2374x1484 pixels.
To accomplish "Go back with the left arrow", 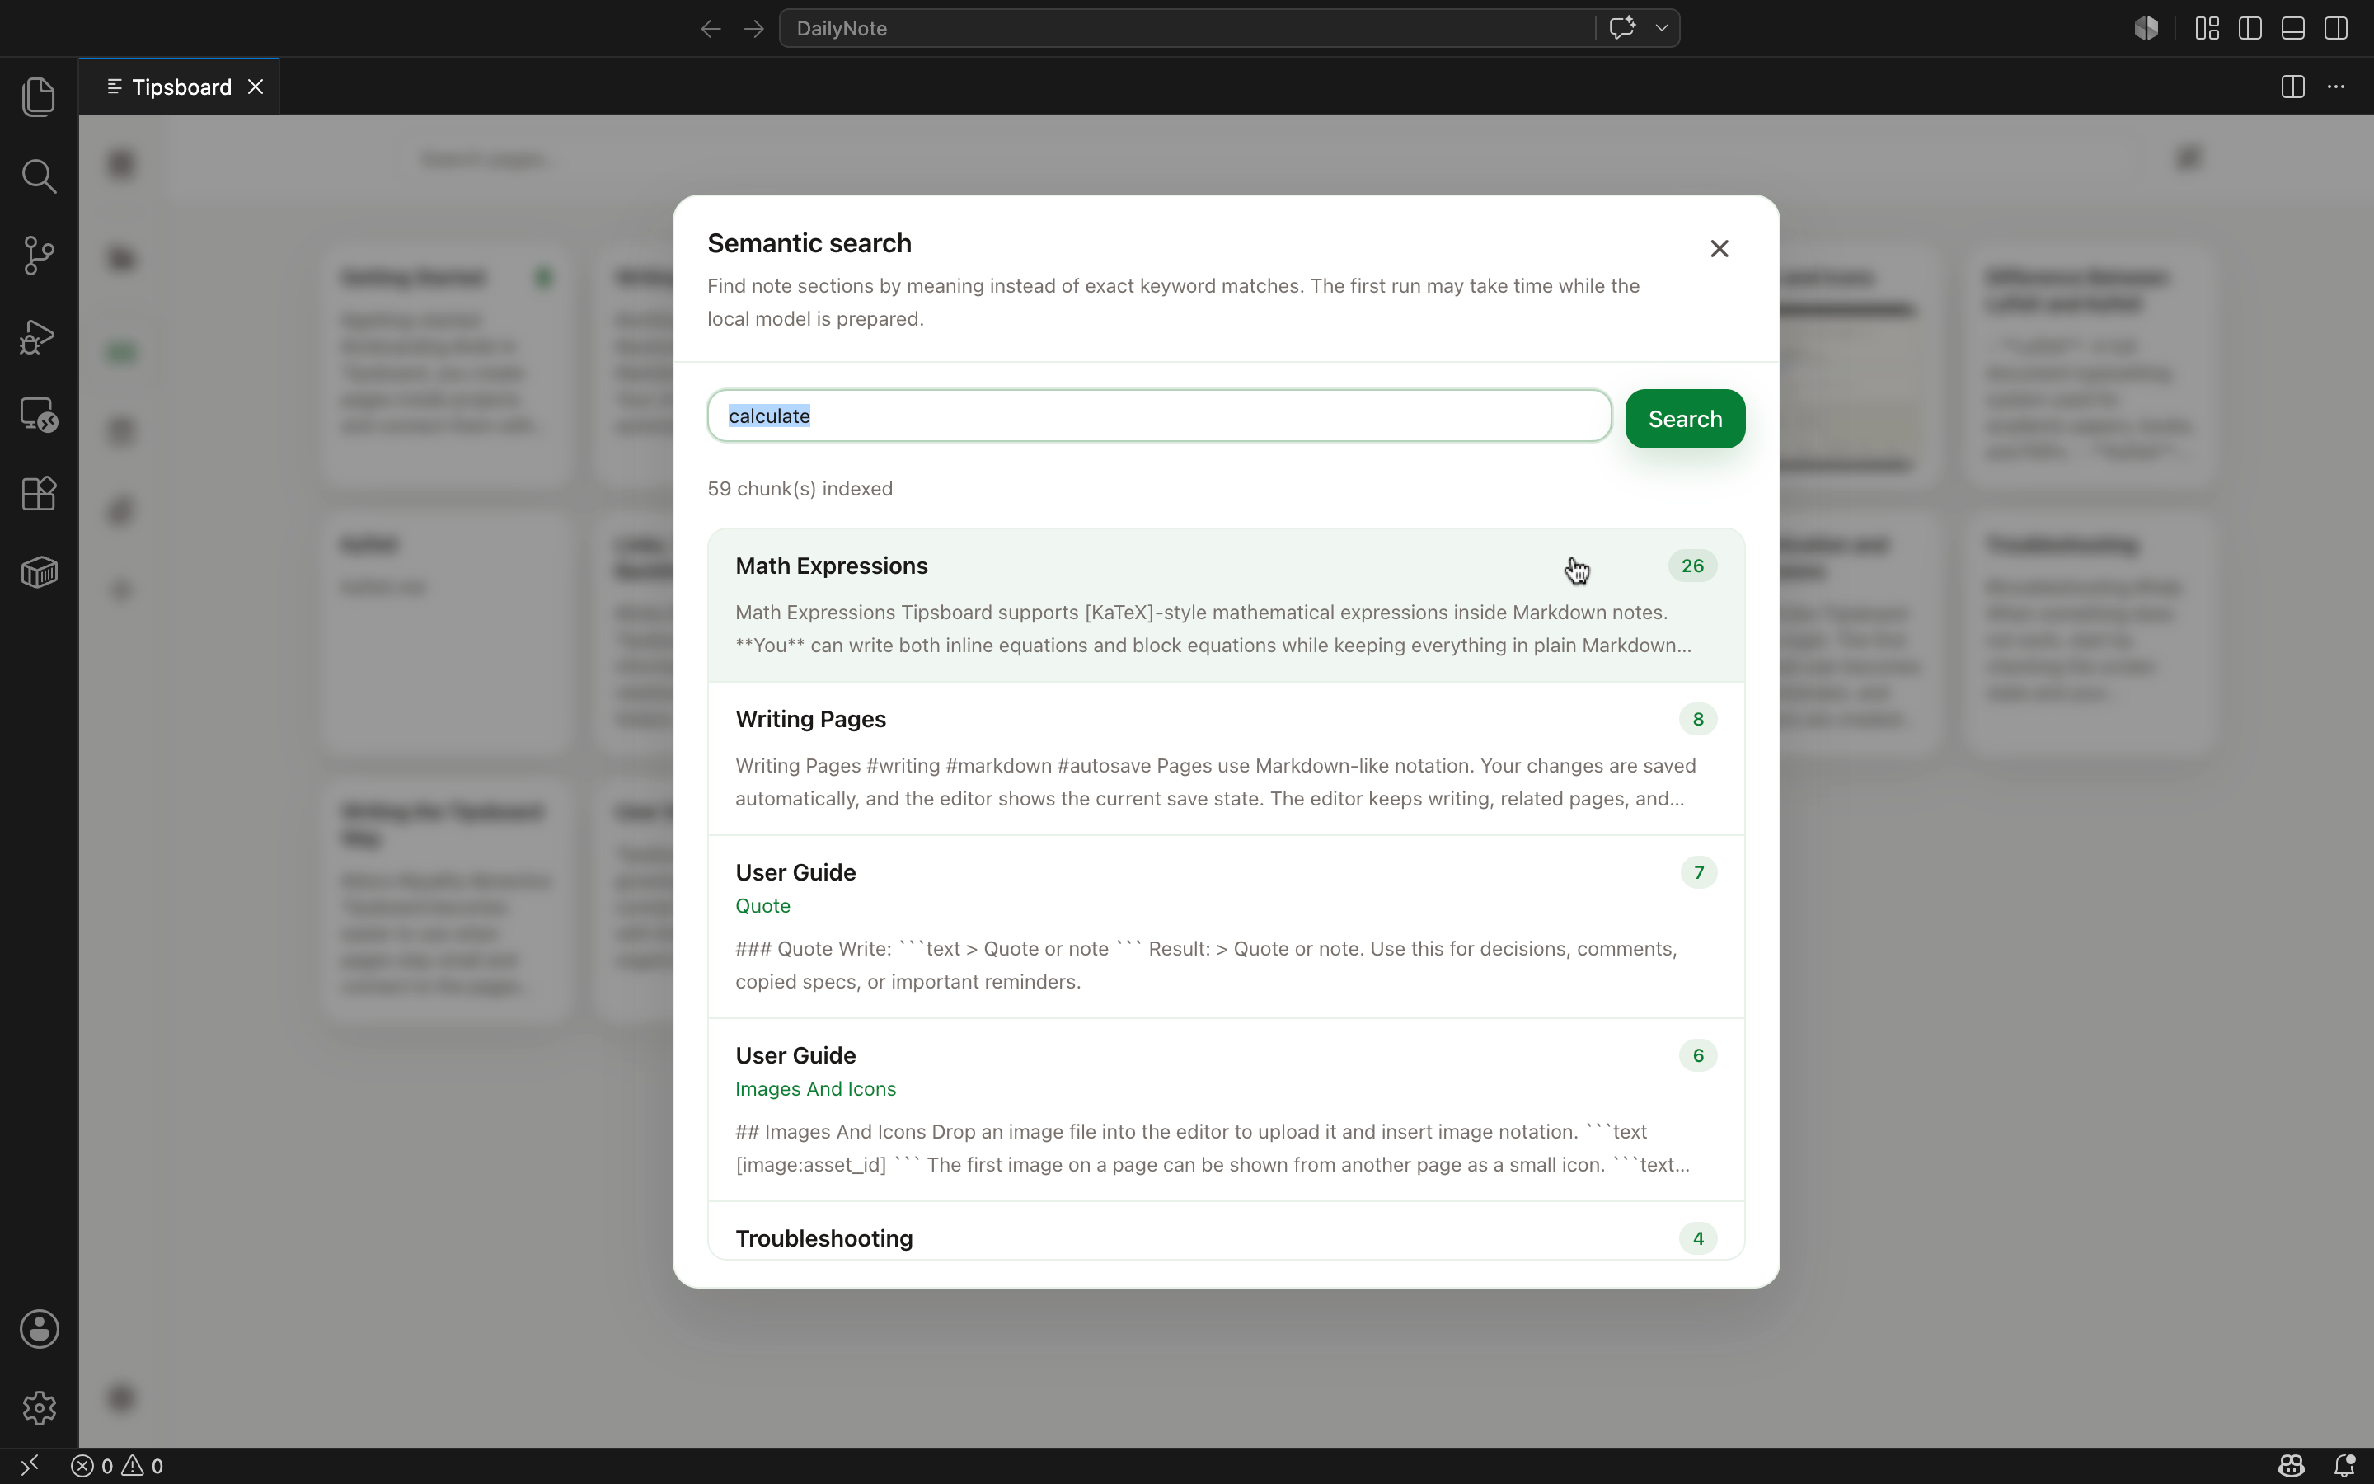I will coord(711,29).
